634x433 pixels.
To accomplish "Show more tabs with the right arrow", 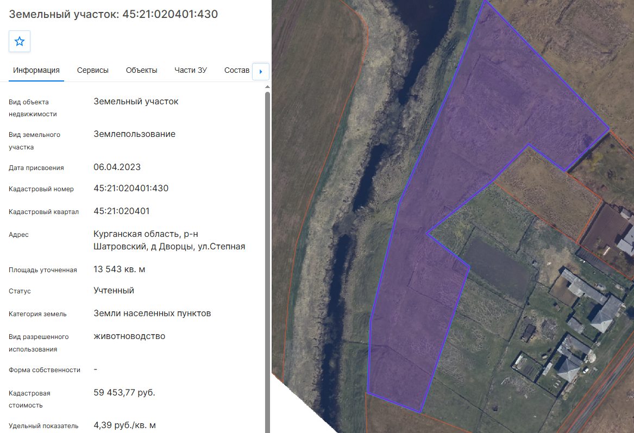I will coord(261,72).
